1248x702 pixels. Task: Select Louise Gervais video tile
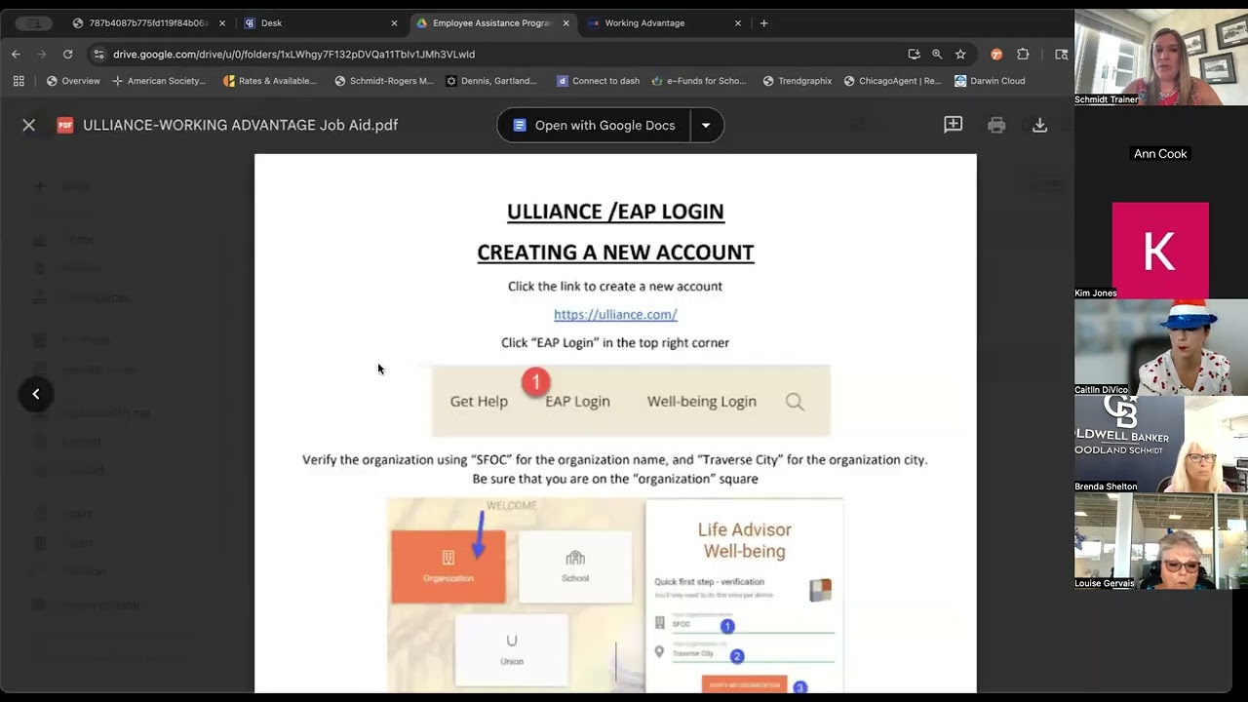coord(1160,540)
